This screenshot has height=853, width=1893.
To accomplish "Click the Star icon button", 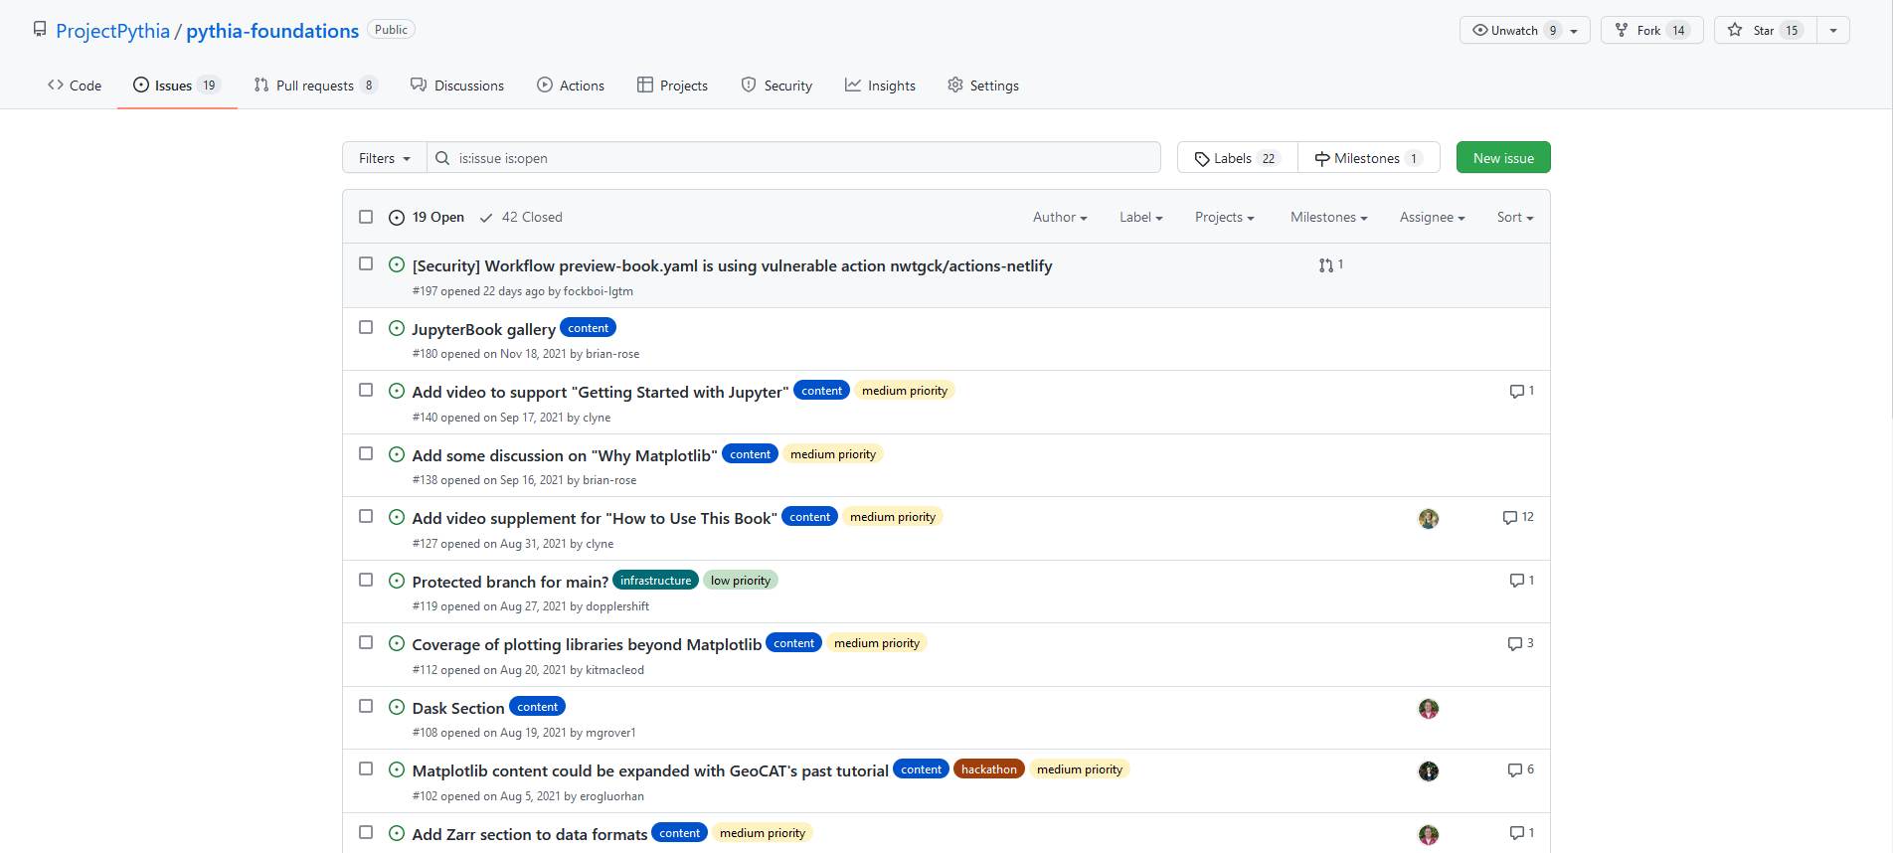I will pyautogui.click(x=1765, y=31).
